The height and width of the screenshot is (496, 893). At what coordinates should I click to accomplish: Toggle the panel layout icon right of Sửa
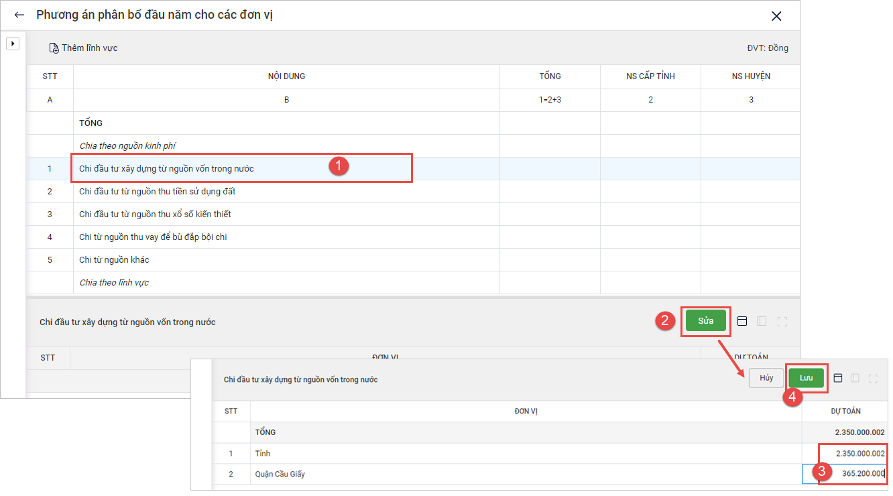742,321
